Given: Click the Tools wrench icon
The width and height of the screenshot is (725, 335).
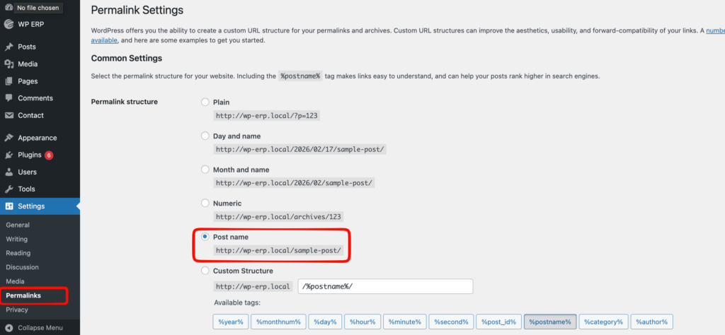Looking at the screenshot, I should (9, 189).
